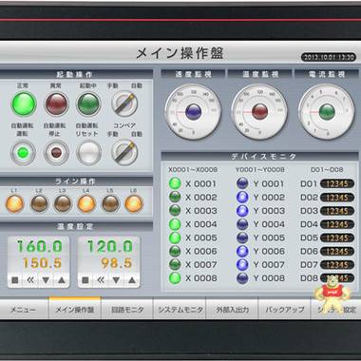Click the X 0004 lamp
The height and width of the screenshot is (361, 361).
point(175,224)
